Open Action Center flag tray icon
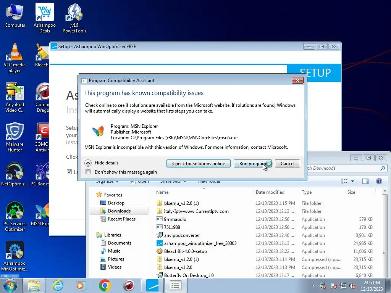 pyautogui.click(x=334, y=286)
